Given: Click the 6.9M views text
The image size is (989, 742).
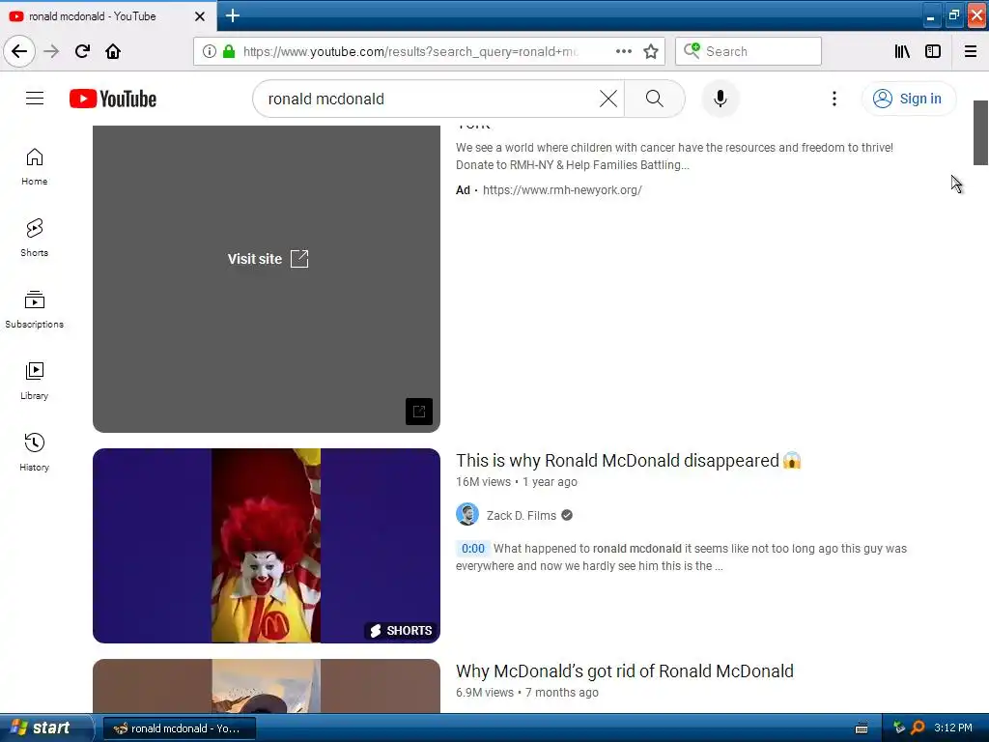Looking at the screenshot, I should point(485,693).
